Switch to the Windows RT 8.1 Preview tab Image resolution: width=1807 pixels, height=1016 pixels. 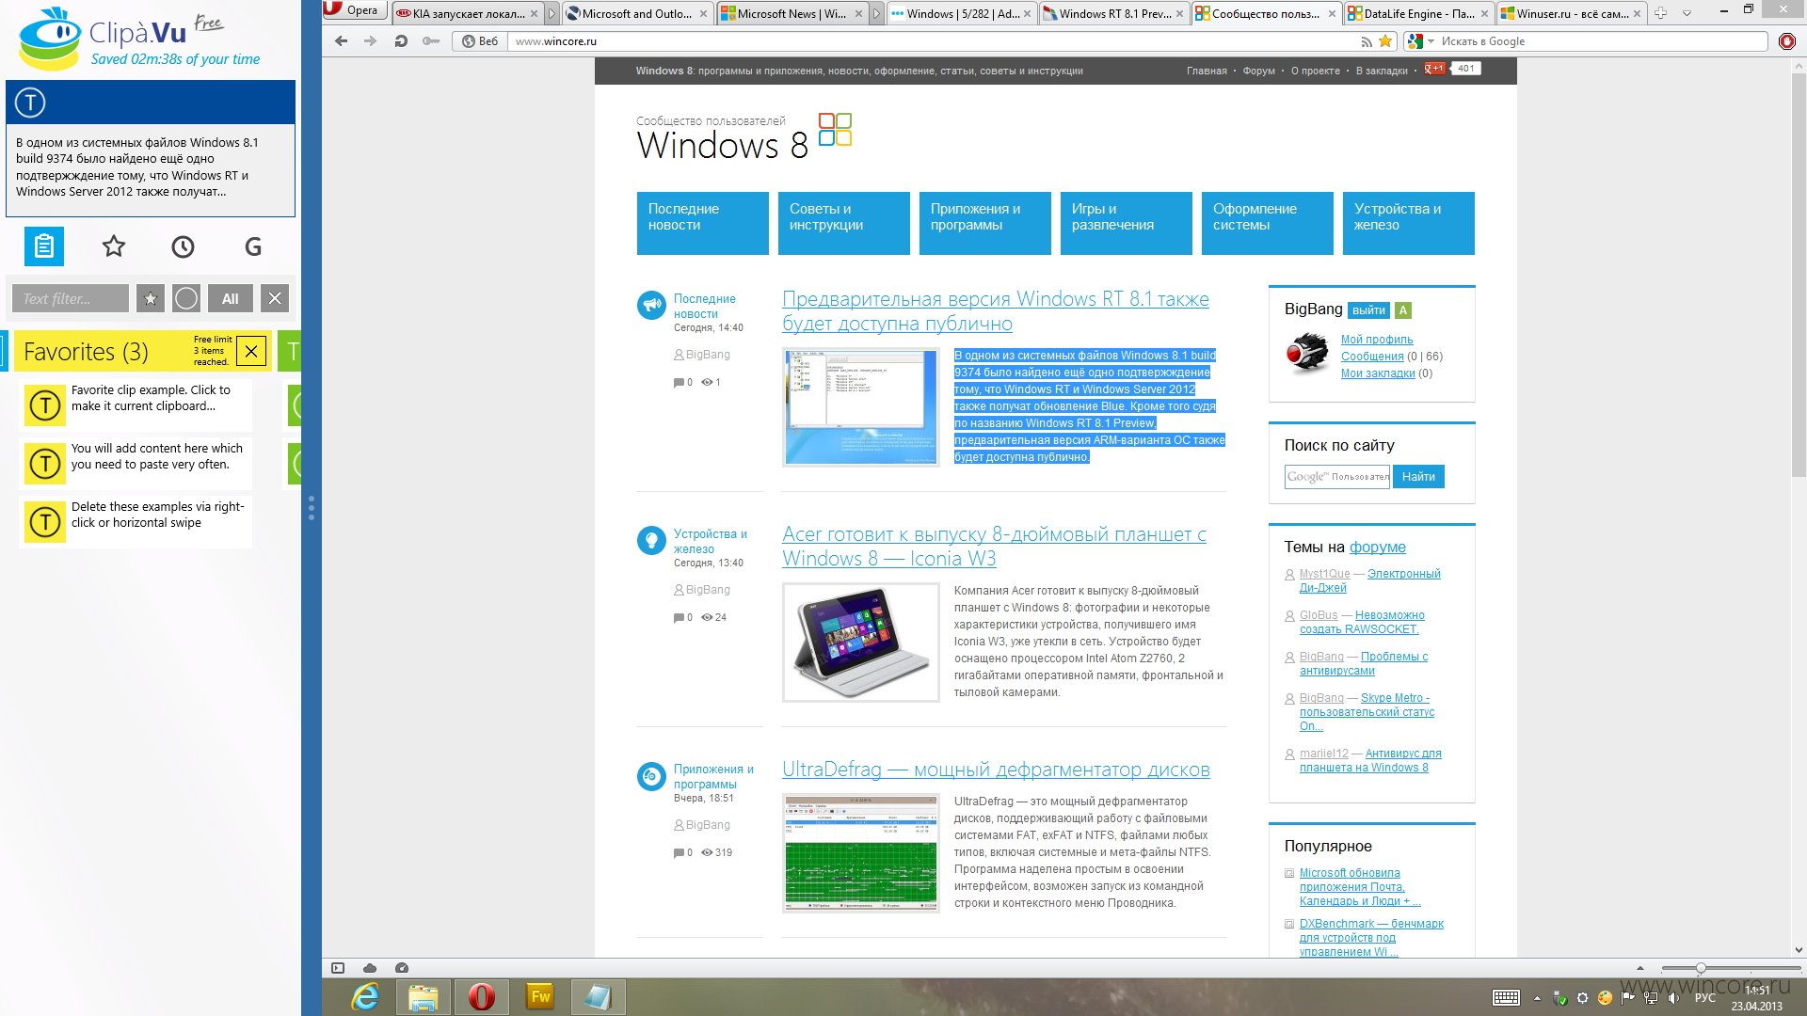coord(1113,13)
